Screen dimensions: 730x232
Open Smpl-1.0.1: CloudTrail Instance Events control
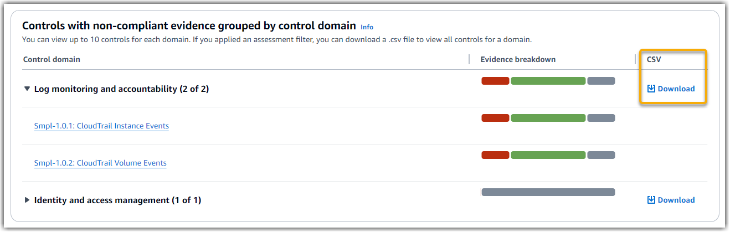click(x=101, y=126)
